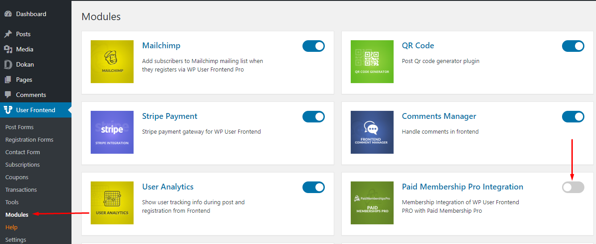Disable the QR Code module toggle
The image size is (596, 244).
pos(573,46)
